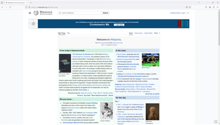Open the View source tab

point(138,33)
